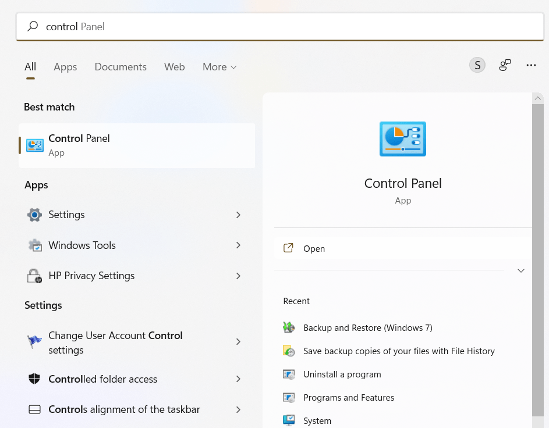Click the feedback people icon
549x428 pixels.
[505, 65]
